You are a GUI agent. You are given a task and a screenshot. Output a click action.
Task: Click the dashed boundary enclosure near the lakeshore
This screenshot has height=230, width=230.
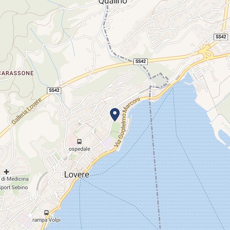pyautogui.click(x=159, y=80)
